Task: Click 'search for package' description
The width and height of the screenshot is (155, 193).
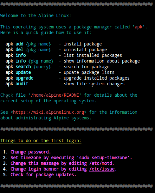Action: coord(87,67)
